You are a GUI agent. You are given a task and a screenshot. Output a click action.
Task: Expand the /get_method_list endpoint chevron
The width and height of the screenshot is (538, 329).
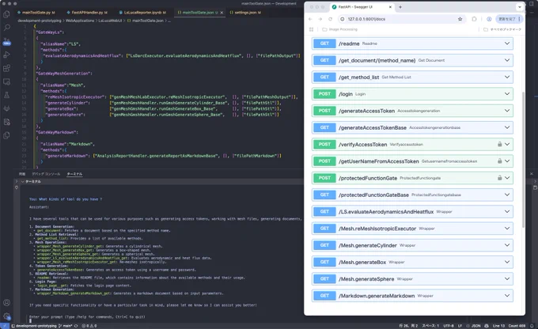pyautogui.click(x=507, y=77)
